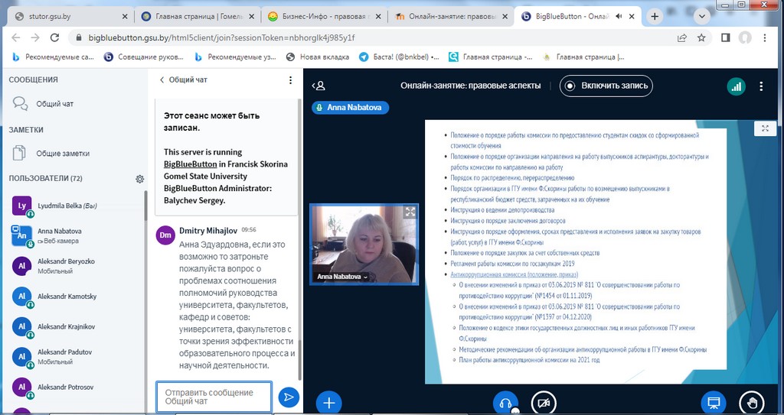Click the presentation screen button
Screen dimensions: 784x415
pos(714,403)
